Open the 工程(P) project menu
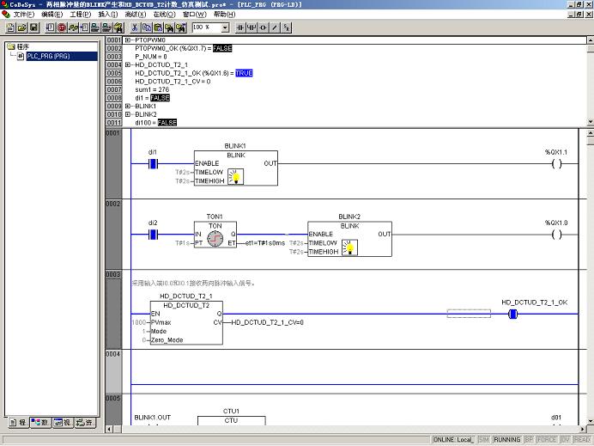 point(81,15)
